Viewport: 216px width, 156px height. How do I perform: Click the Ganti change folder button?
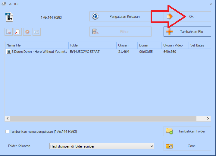click(x=187, y=146)
